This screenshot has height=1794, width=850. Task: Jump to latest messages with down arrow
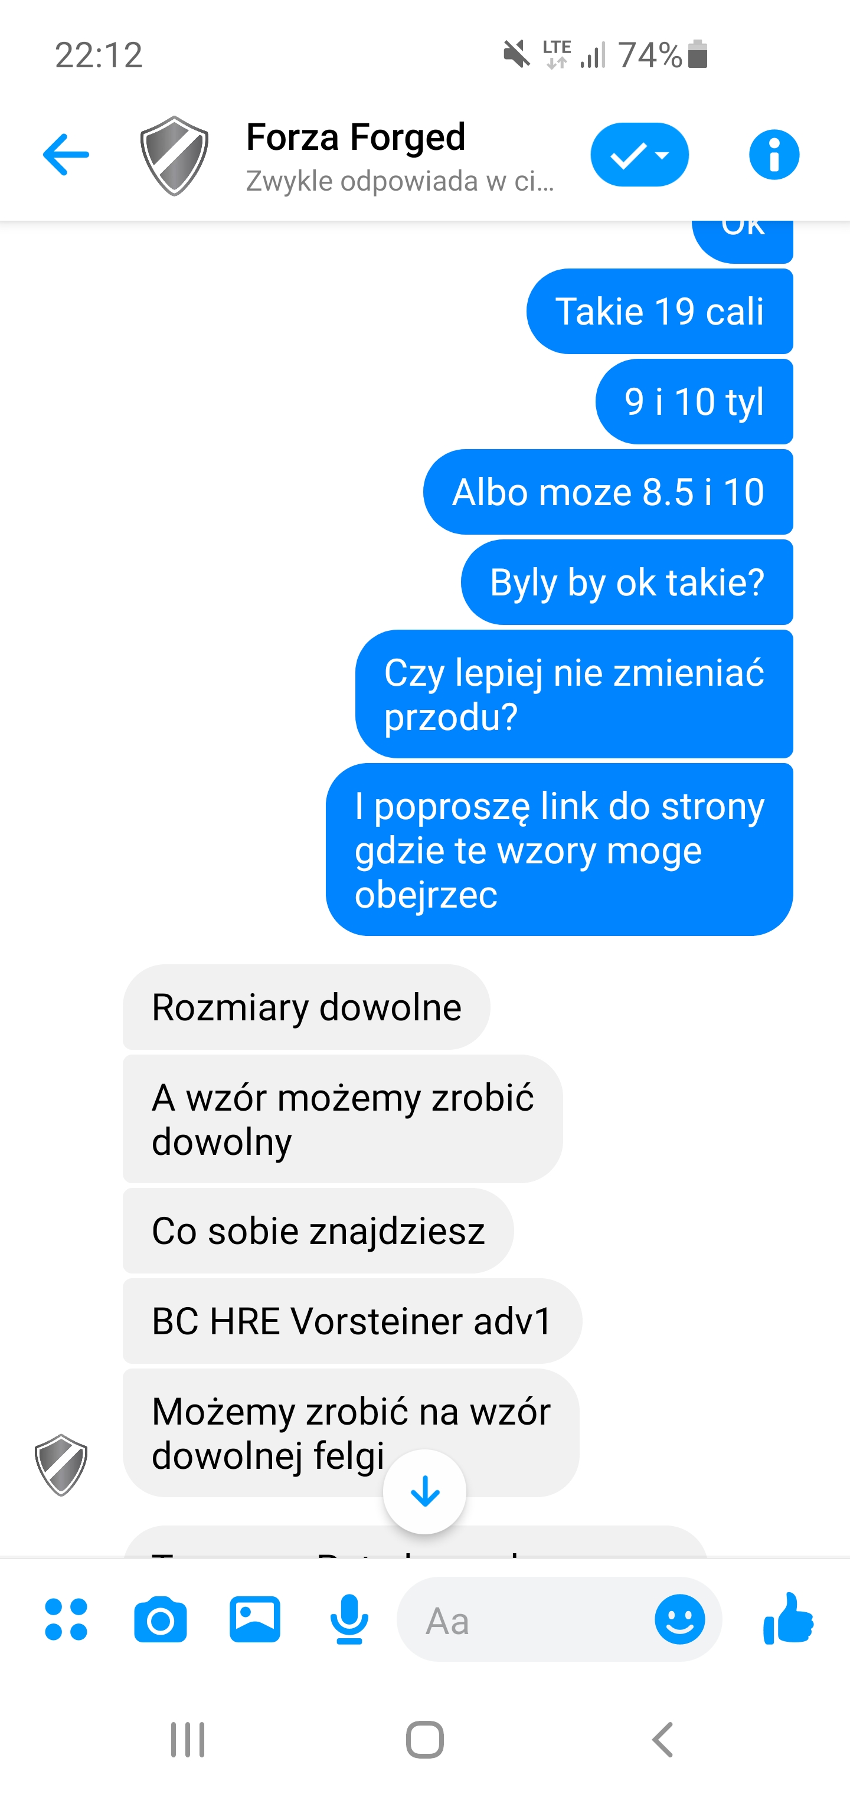424,1492
